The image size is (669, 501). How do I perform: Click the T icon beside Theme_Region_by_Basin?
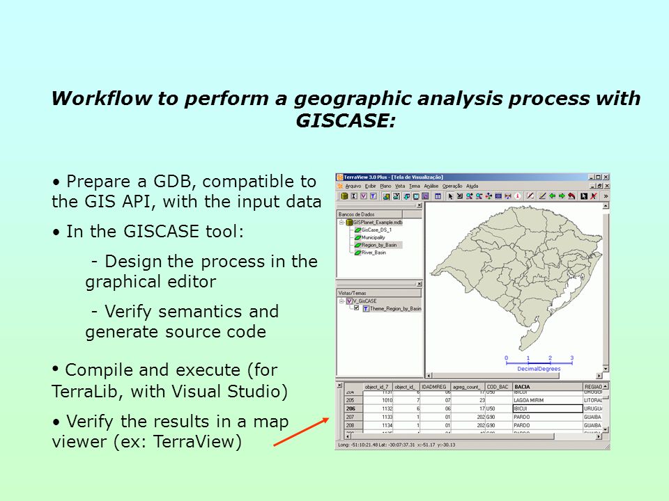(x=366, y=308)
